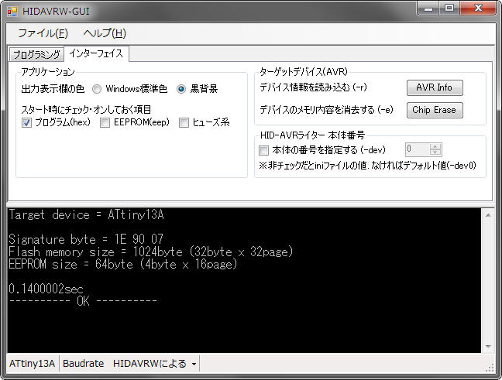Decrease the device number stepper down arrow
The width and height of the screenshot is (502, 380).
pos(435,152)
